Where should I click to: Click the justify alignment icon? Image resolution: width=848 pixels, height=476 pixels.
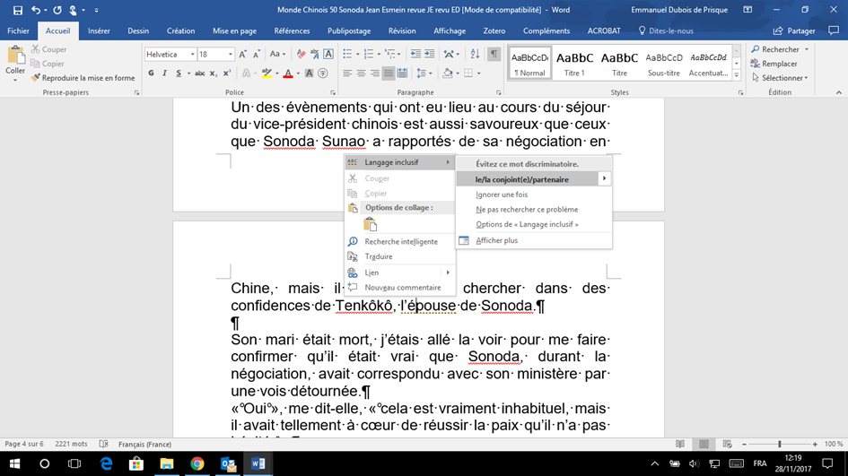tap(389, 74)
